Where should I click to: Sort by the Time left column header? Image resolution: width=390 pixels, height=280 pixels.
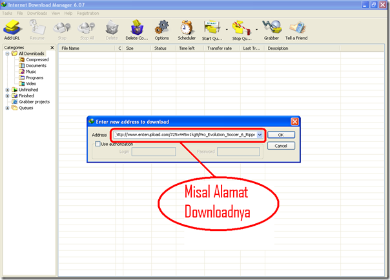190,48
